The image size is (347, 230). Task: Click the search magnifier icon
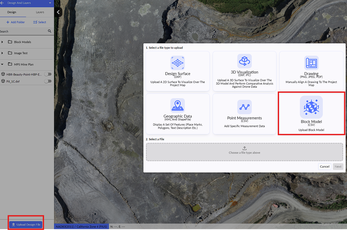pyautogui.click(x=50, y=31)
